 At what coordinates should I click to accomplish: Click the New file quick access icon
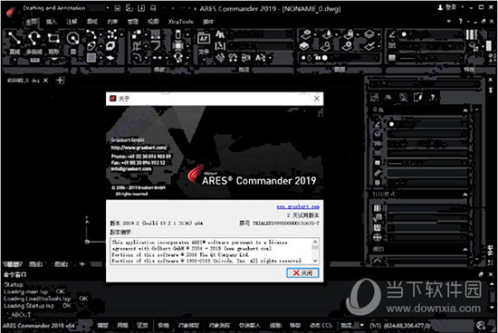coord(117,8)
